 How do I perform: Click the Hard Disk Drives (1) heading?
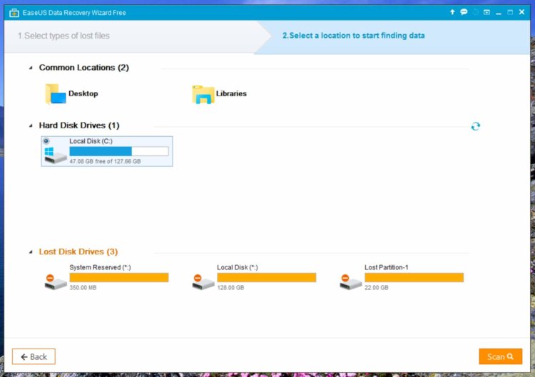click(x=79, y=125)
